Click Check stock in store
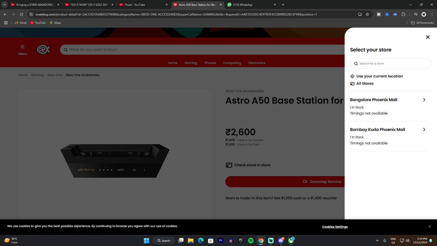This screenshot has height=246, width=437. (248, 165)
